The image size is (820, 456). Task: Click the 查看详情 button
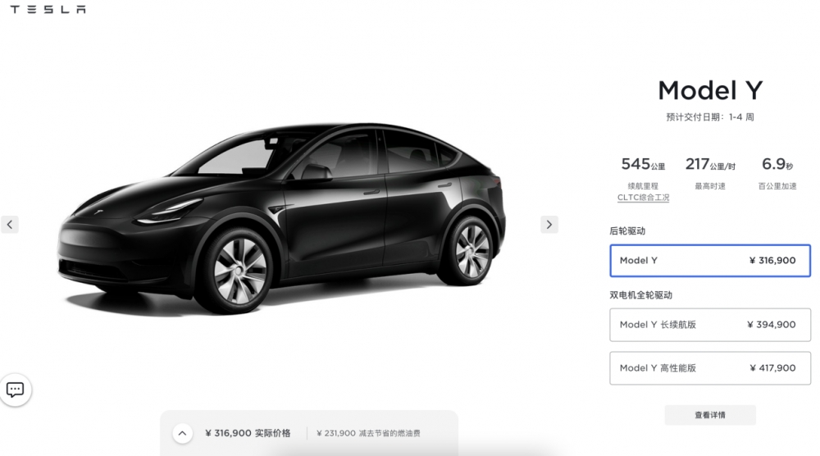(x=709, y=415)
